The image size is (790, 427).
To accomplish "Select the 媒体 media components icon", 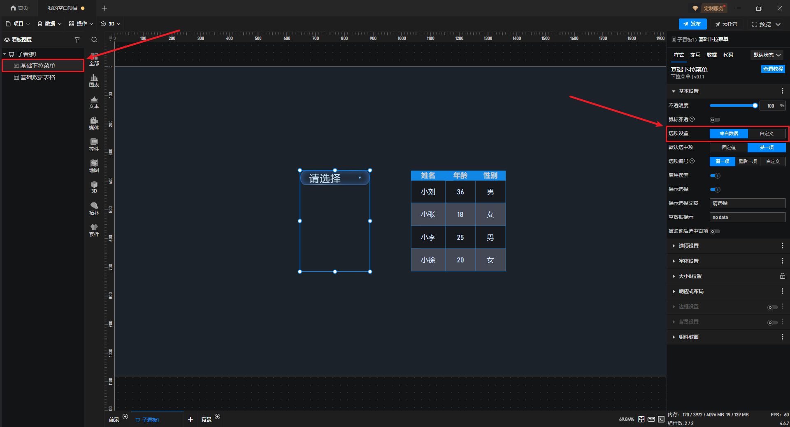I will point(94,123).
